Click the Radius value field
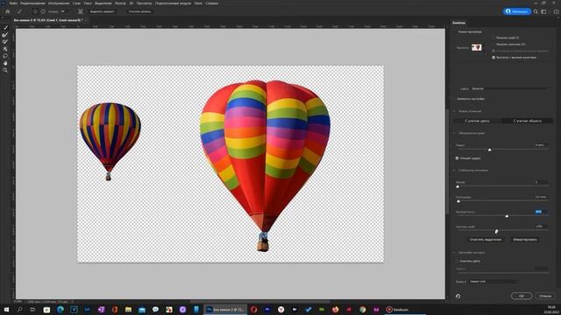Image resolution: width=561 pixels, height=315 pixels. (541, 145)
